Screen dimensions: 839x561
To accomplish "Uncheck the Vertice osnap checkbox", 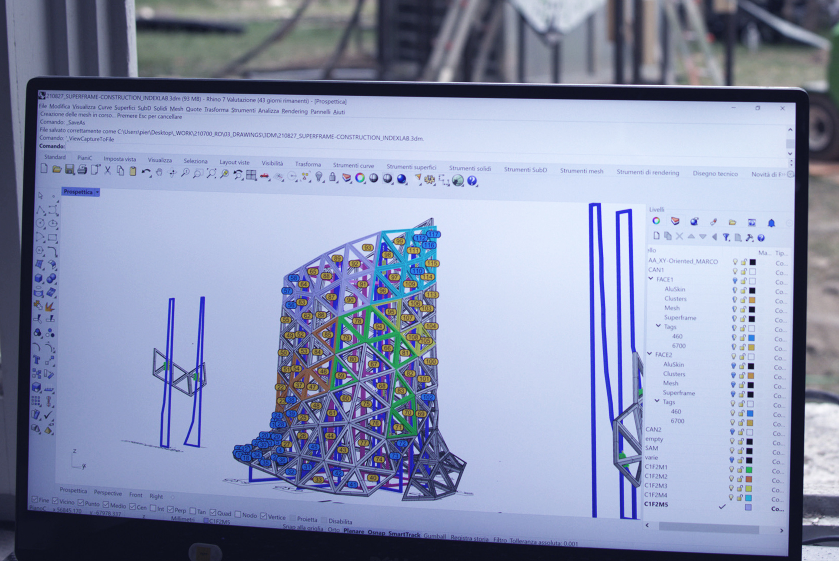I will (x=263, y=516).
